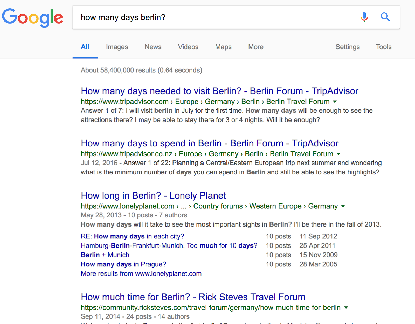The width and height of the screenshot is (415, 324).
Task: Click the tripadvisor.co.nz breadcrumb URL text
Action: 207,154
